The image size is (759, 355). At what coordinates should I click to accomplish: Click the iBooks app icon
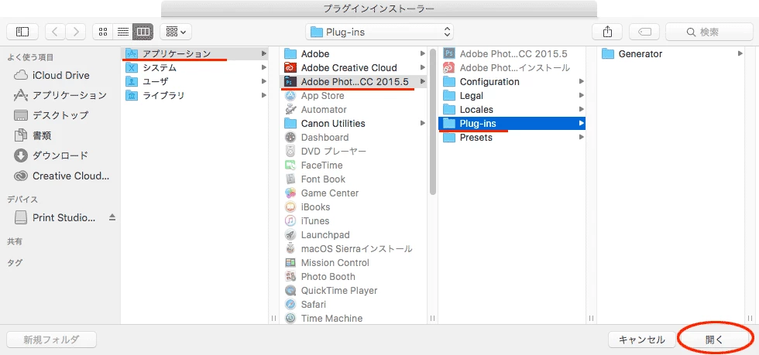click(290, 207)
